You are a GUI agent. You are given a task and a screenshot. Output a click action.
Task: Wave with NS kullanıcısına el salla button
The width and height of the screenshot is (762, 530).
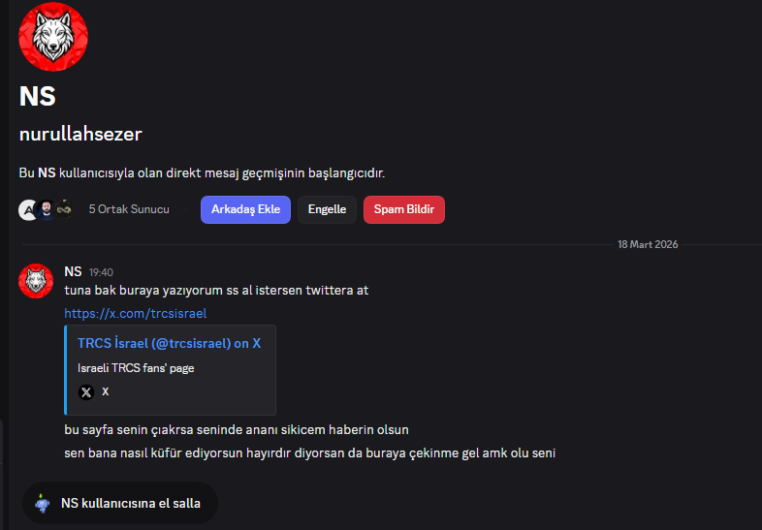click(120, 503)
